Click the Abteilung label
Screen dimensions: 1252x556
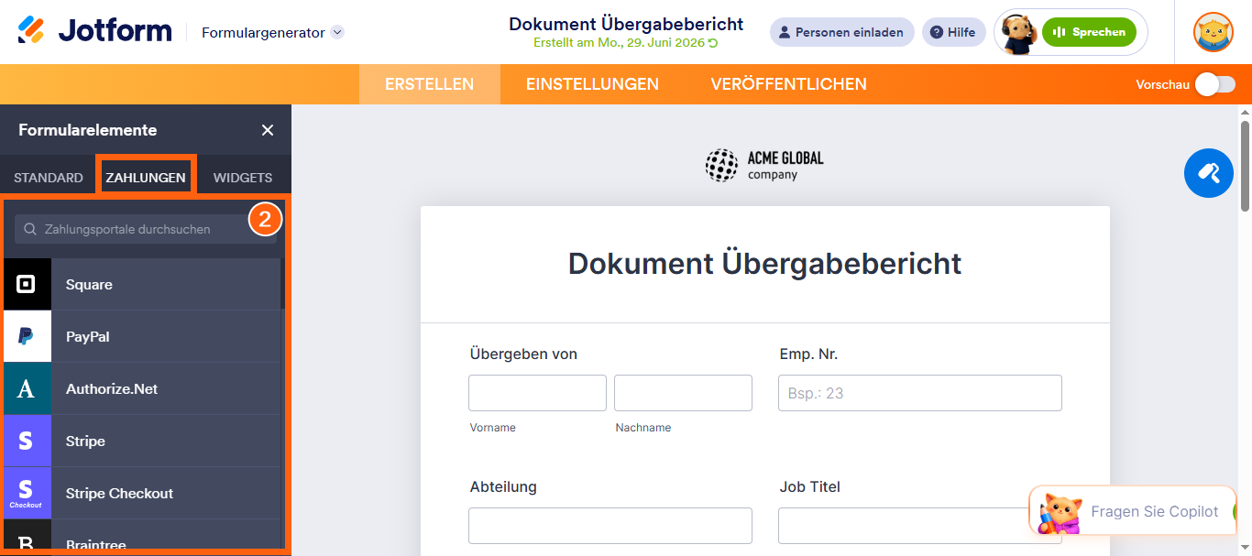click(503, 487)
